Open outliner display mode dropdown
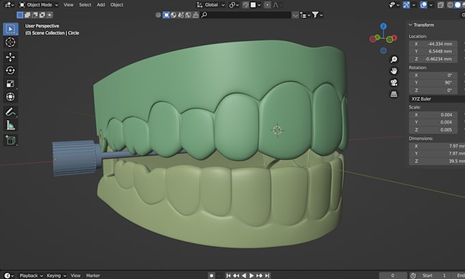Screen dimensions: 465x279 pos(305,15)
